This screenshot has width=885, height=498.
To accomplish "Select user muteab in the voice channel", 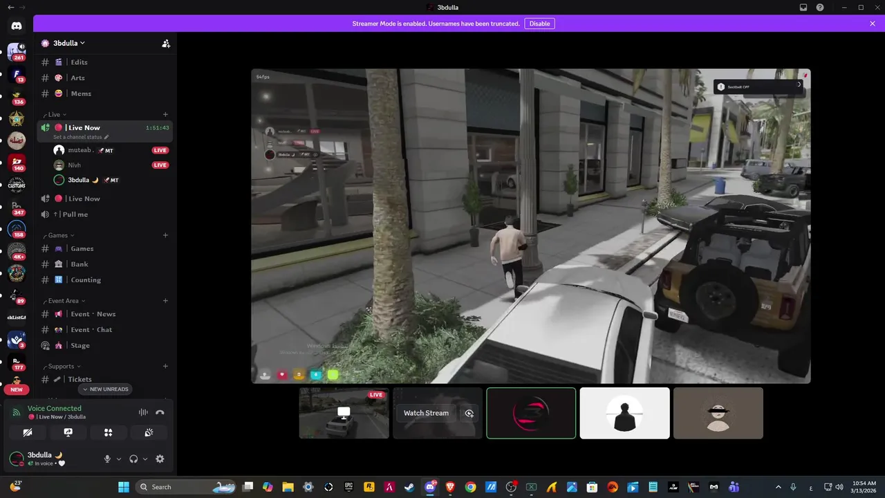I will click(x=111, y=150).
